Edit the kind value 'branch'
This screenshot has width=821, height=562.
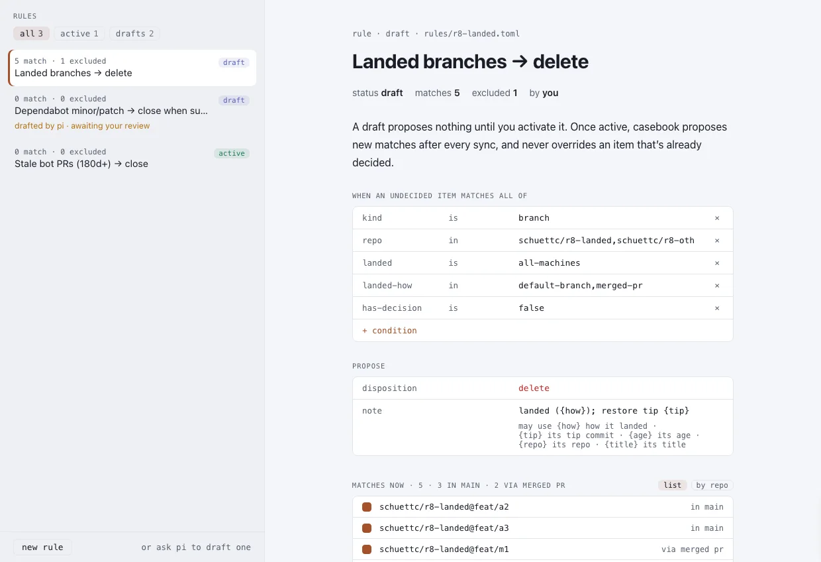534,218
